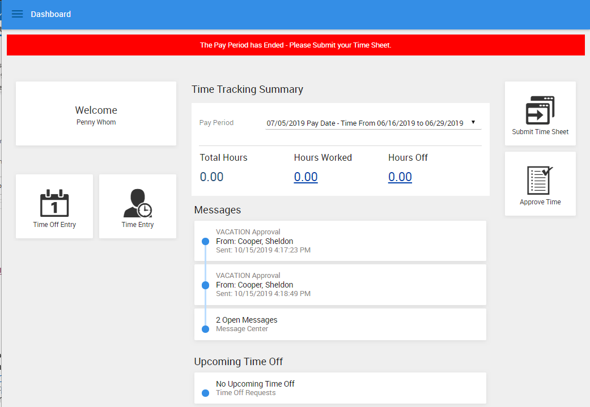This screenshot has height=407, width=590.
Task: Select the 07/05/2019 Pay Date period field
Action: (x=373, y=123)
